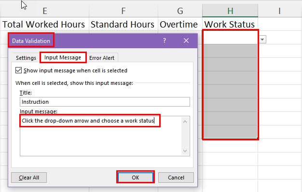Select column E header

tap(45, 11)
